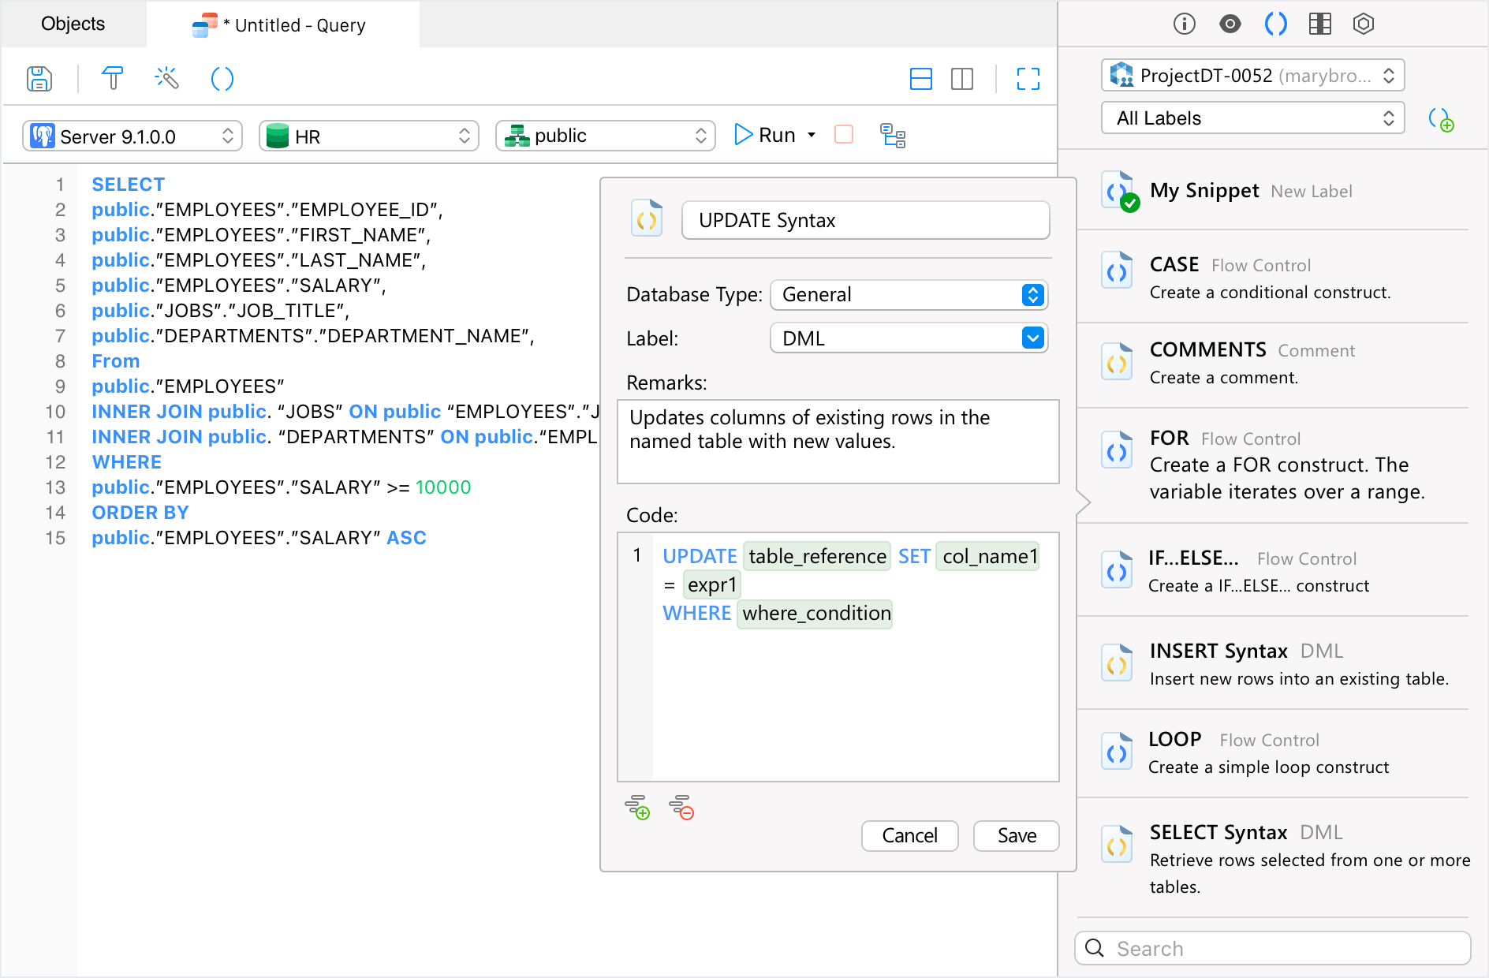Click the red stop execution square
This screenshot has height=978, width=1489.
point(843,135)
